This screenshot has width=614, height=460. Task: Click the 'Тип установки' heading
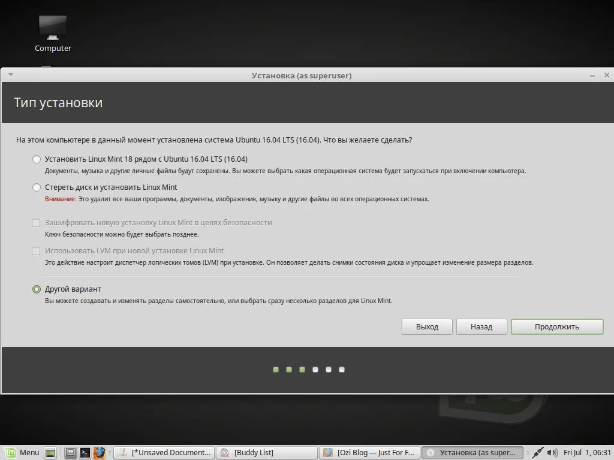(58, 102)
